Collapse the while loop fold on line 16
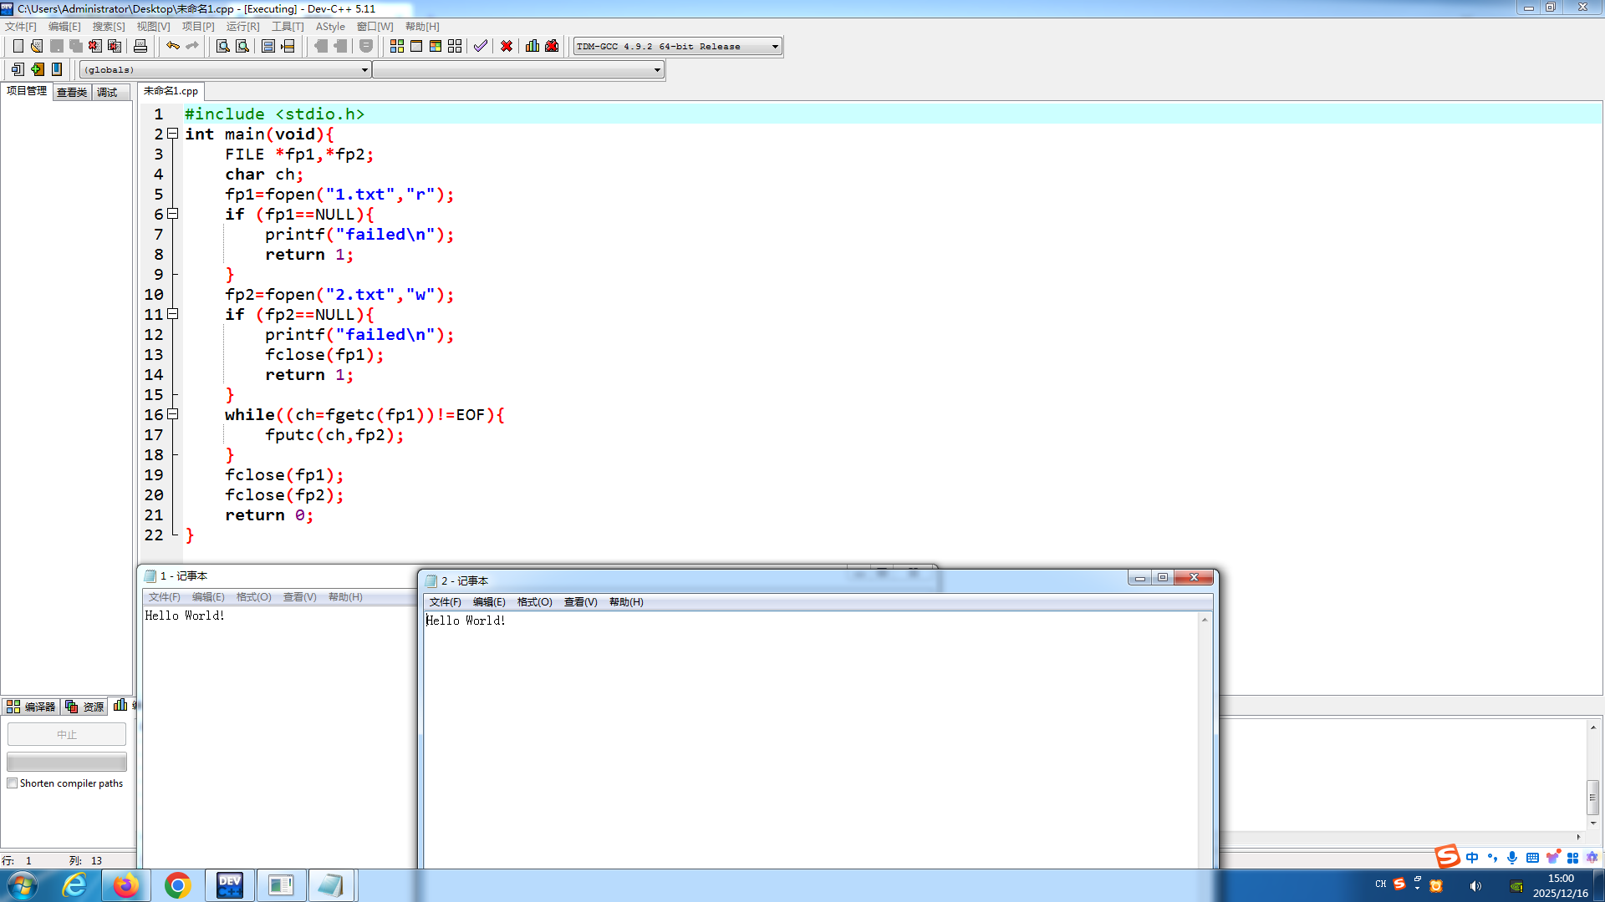The height and width of the screenshot is (902, 1605). (173, 414)
